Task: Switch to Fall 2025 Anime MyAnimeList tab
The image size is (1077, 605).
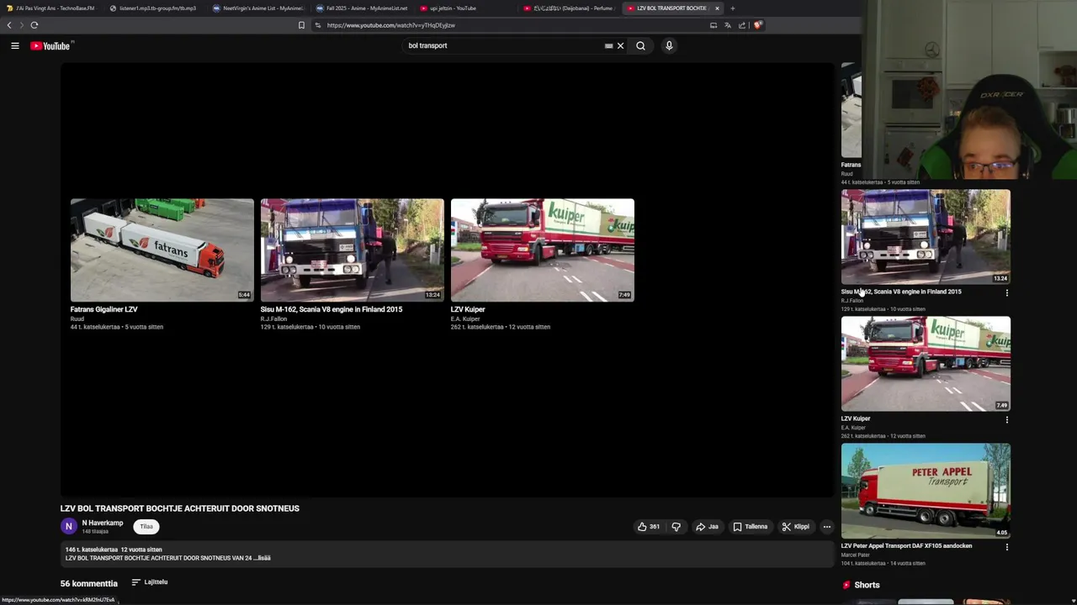Action: 362,8
